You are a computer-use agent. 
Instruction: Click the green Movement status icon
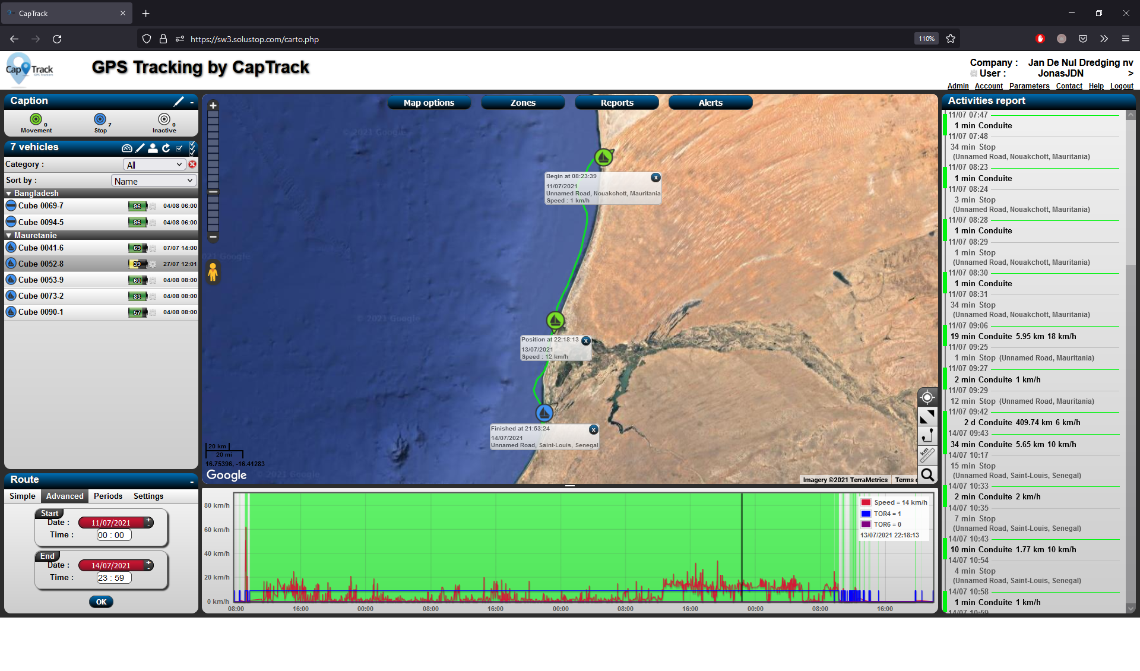coord(36,119)
